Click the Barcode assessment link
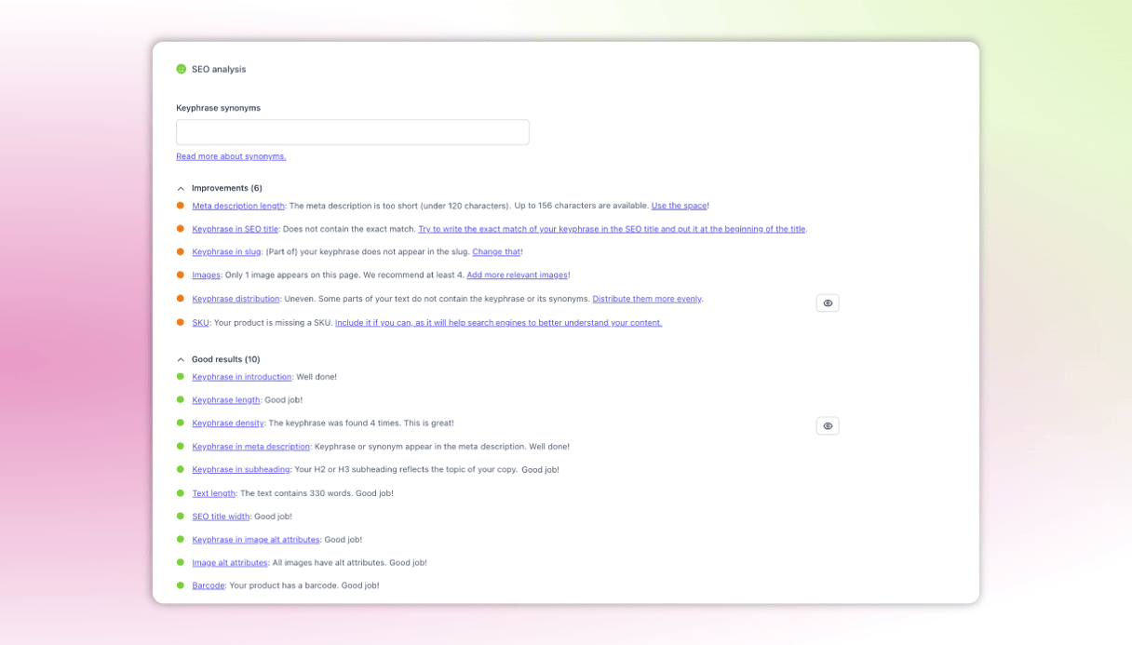This screenshot has height=645, width=1132. pos(209,586)
